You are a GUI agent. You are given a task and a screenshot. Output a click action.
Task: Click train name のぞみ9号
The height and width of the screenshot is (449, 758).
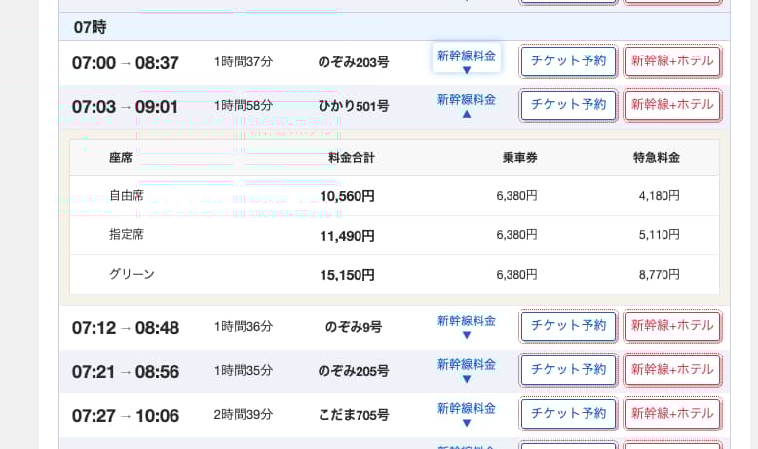coord(354,327)
